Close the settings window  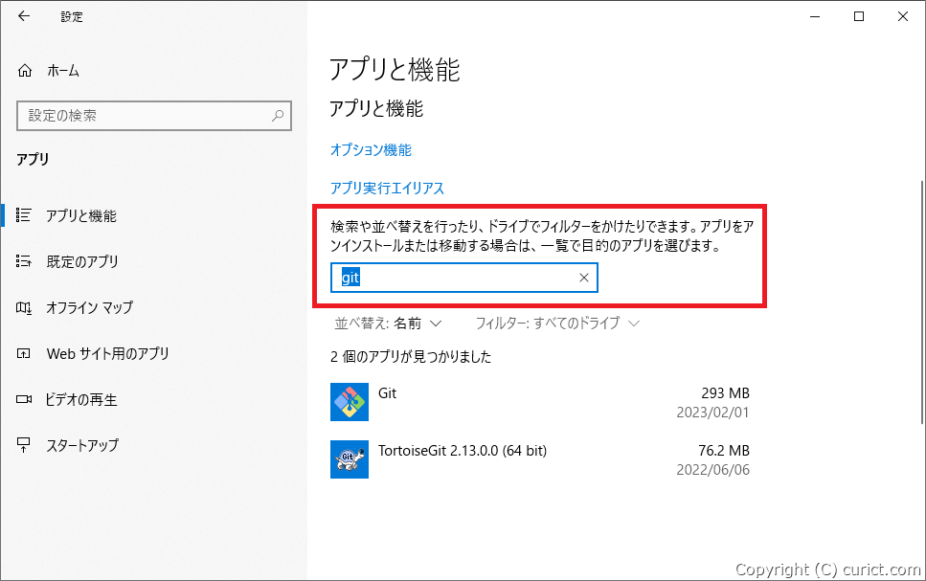(903, 16)
